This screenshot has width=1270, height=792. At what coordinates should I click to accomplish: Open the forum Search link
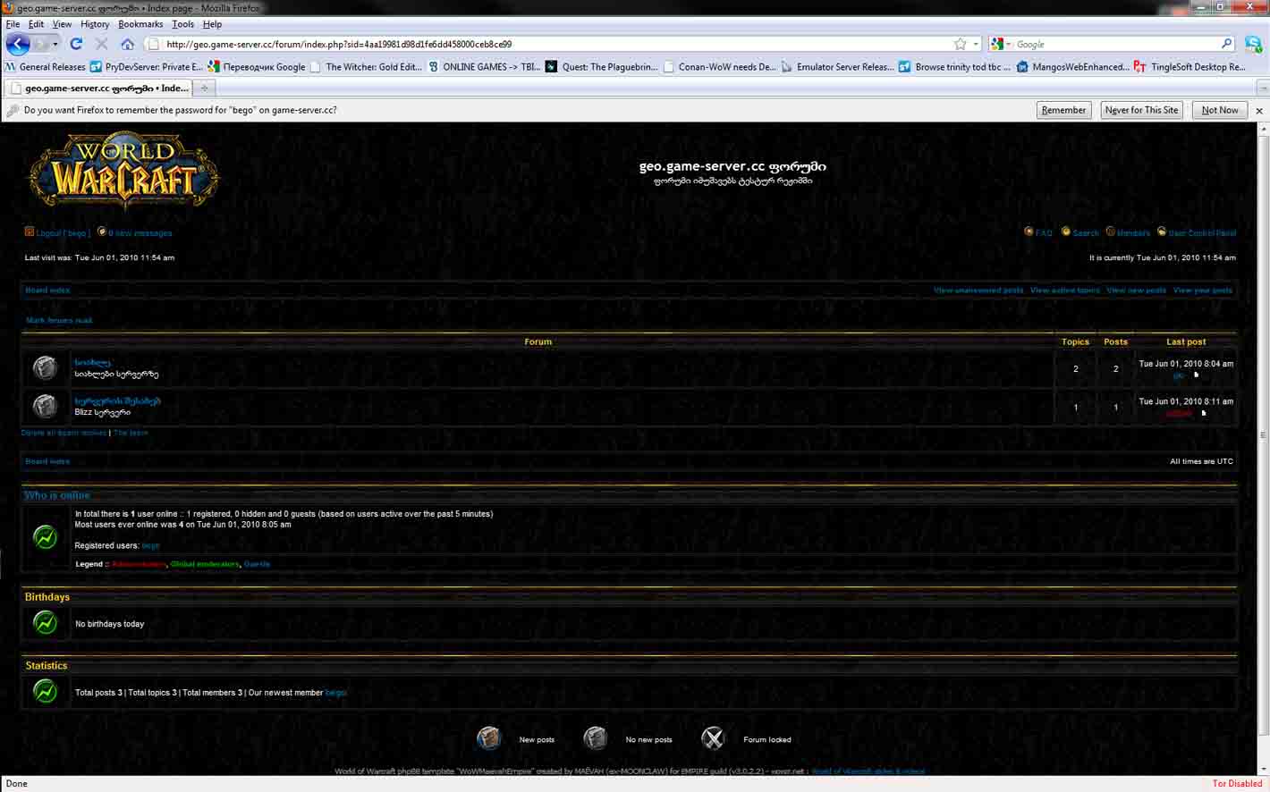[x=1086, y=233]
